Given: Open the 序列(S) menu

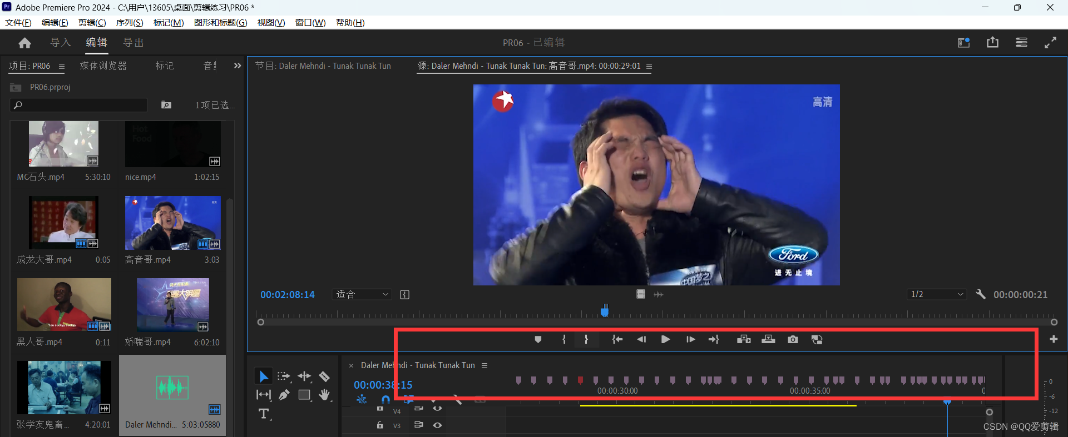Looking at the screenshot, I should pos(130,22).
